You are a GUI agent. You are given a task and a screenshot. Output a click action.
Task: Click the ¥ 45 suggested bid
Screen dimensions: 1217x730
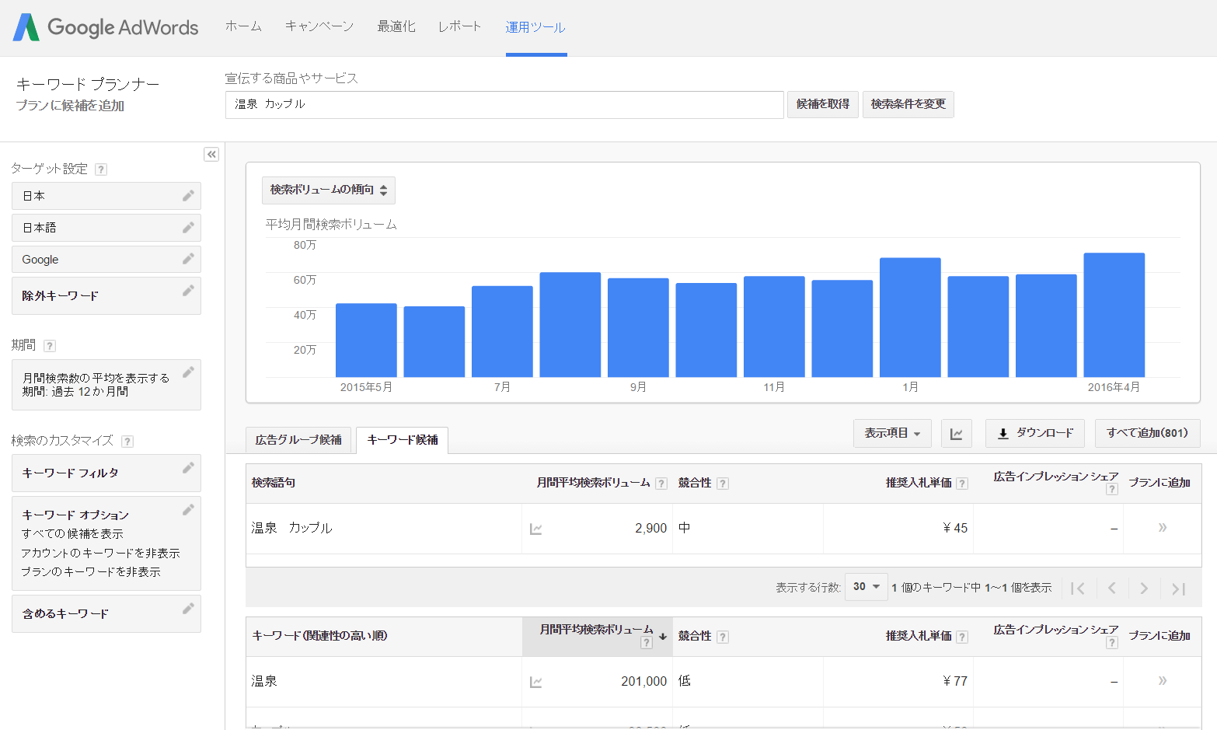[x=955, y=529]
